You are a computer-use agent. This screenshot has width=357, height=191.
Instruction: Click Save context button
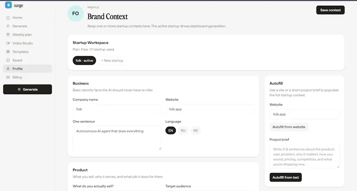tap(330, 10)
